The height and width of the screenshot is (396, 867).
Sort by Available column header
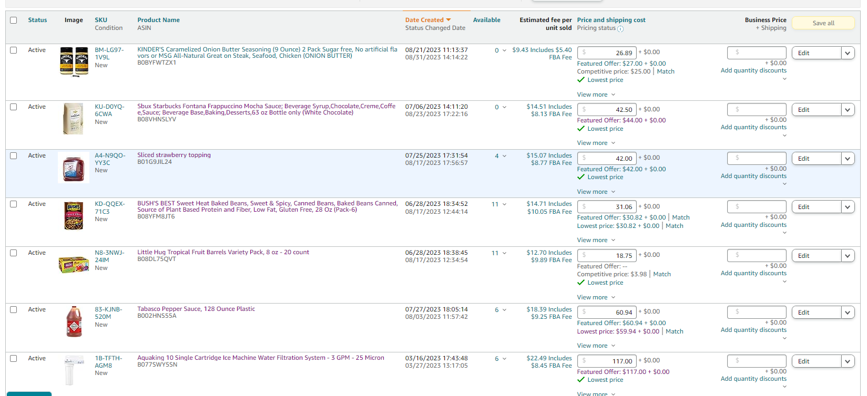pyautogui.click(x=486, y=20)
